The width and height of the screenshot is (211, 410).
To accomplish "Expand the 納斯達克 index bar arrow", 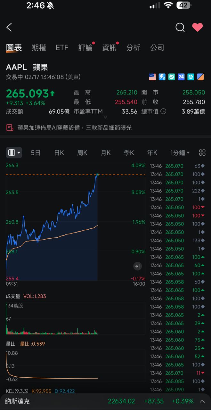I will [202, 401].
